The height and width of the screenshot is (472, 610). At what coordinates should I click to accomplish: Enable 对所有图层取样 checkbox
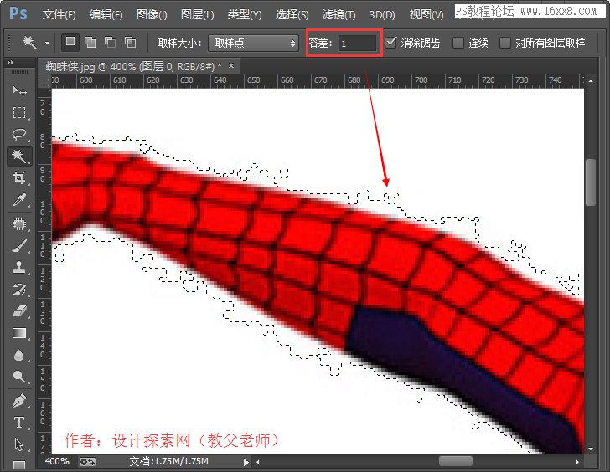click(505, 43)
